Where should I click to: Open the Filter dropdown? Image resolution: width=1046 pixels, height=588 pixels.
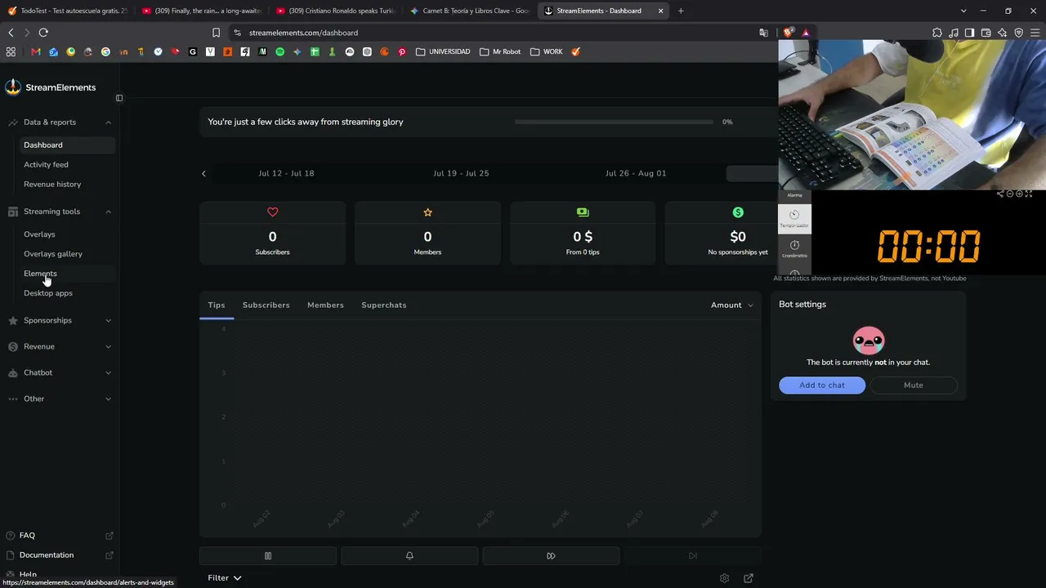tap(225, 578)
